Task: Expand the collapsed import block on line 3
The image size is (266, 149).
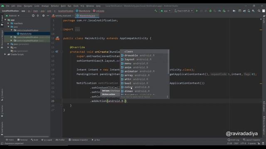Action: pyautogui.click(x=77, y=29)
